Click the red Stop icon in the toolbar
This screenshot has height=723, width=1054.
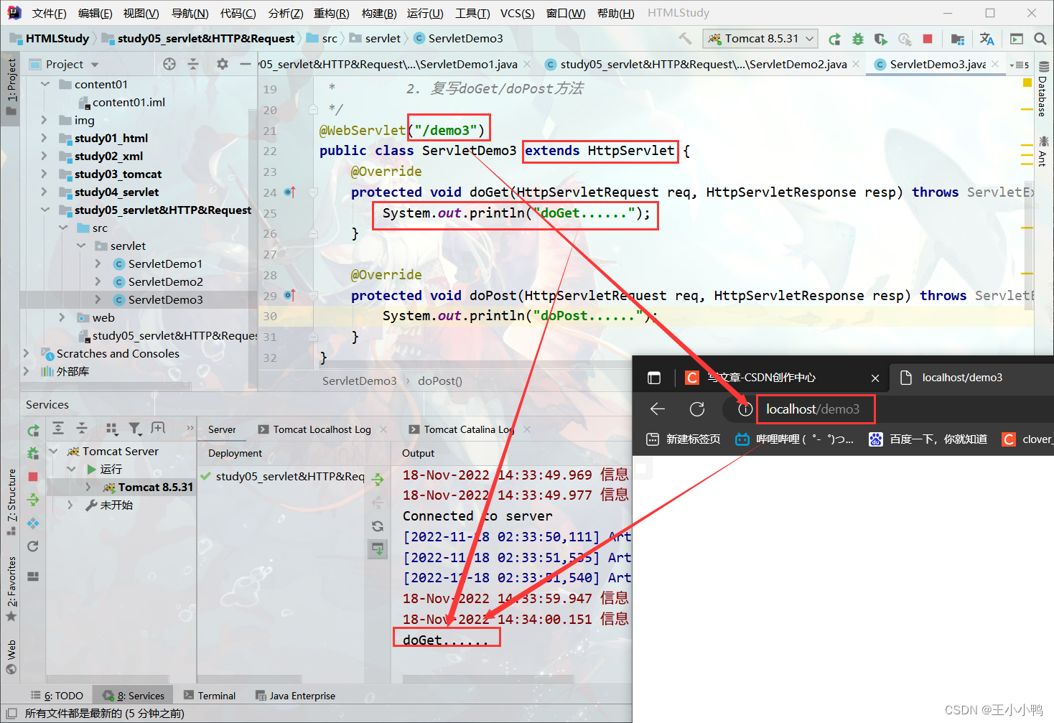click(x=927, y=38)
